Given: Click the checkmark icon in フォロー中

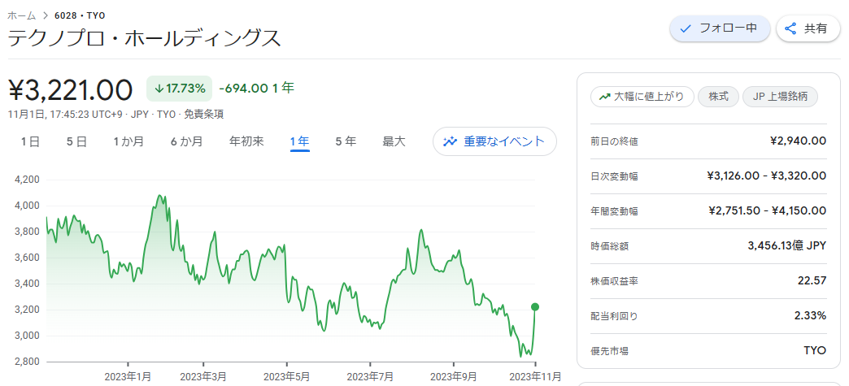Looking at the screenshot, I should pos(686,28).
